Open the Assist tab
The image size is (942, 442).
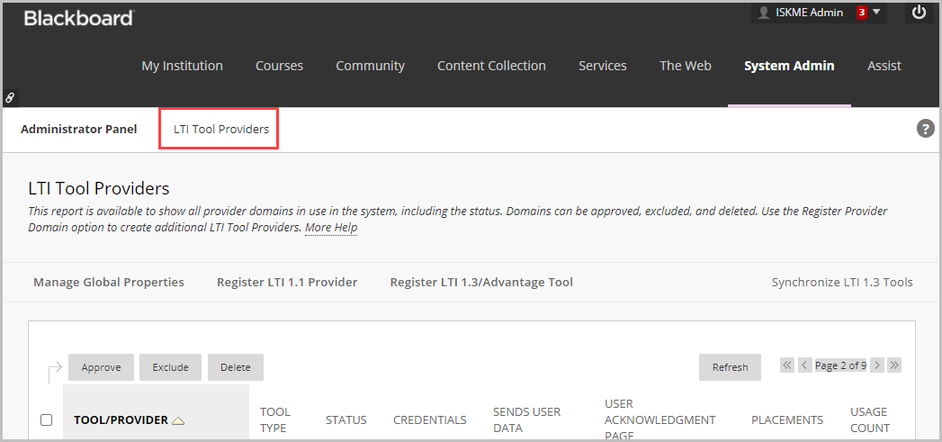(x=884, y=66)
